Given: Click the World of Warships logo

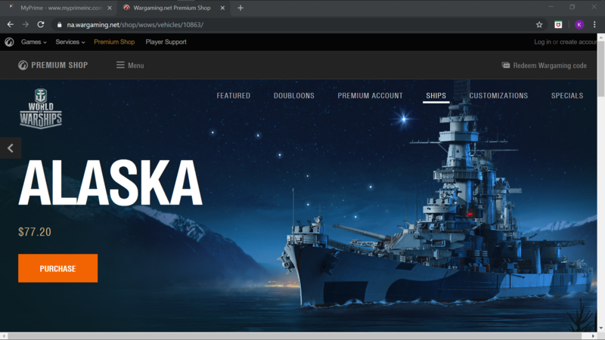Looking at the screenshot, I should pos(40,109).
